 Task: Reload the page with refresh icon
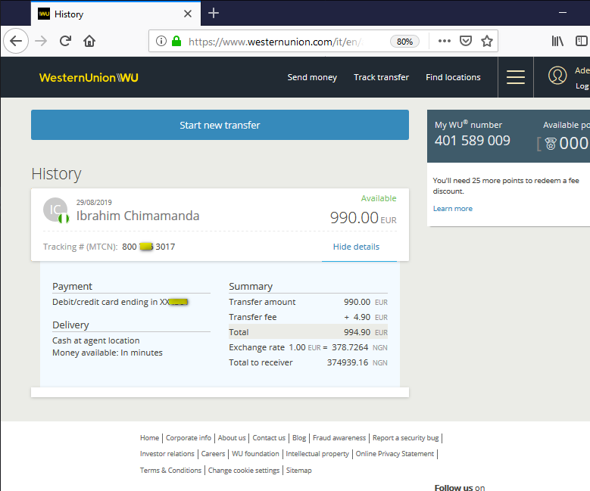click(x=65, y=41)
